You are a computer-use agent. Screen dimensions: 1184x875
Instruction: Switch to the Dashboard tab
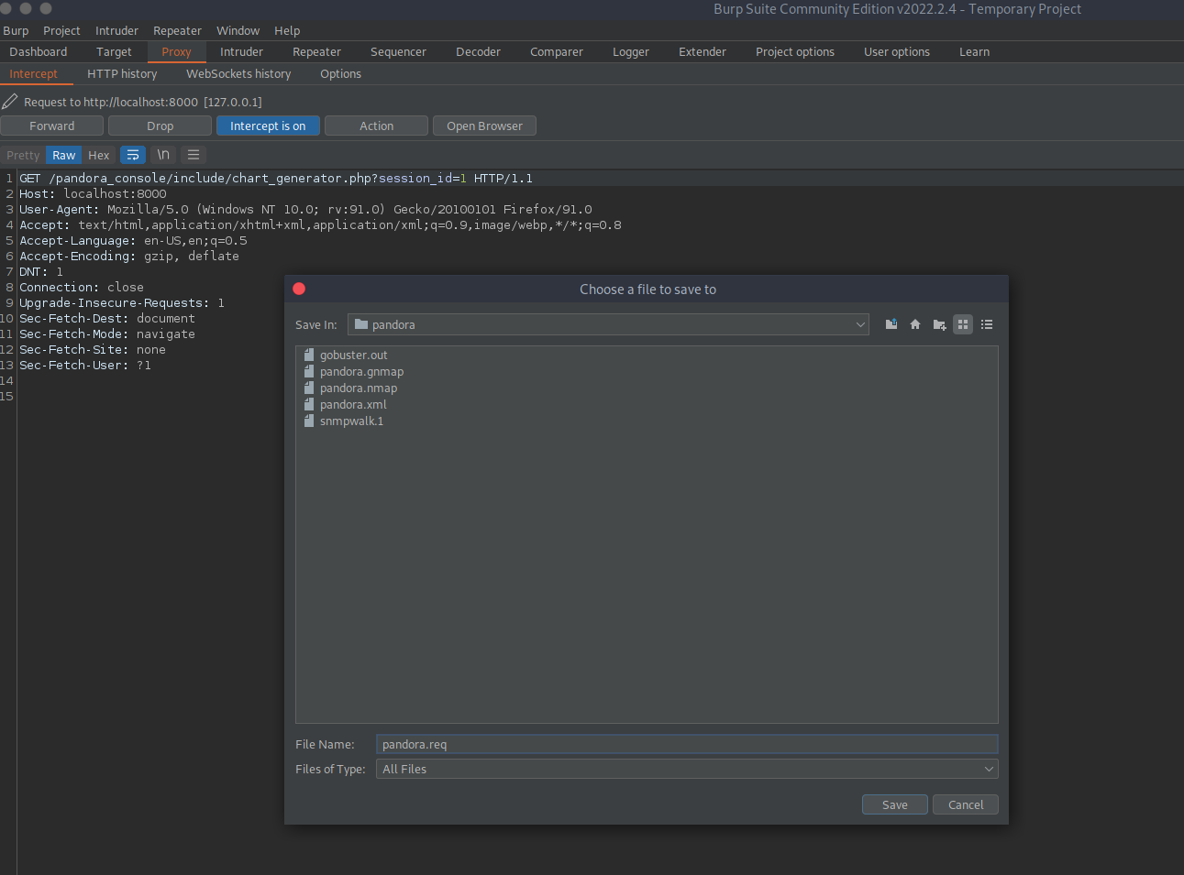tap(39, 51)
